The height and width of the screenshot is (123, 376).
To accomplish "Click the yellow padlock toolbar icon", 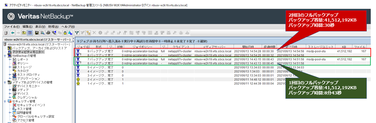I will click(x=65, y=33).
